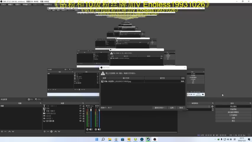This screenshot has width=252, height=142.
Task: Select missing file 微信图片_20220925174920.jpg row
Action: point(143,81)
